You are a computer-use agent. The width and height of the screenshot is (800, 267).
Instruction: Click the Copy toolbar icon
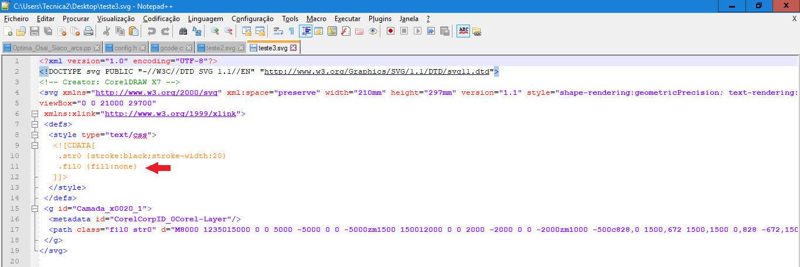pos(120,31)
